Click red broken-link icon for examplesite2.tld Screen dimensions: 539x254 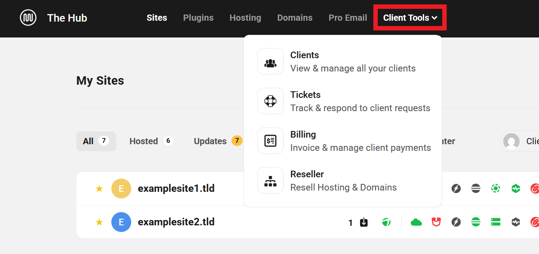click(x=535, y=222)
